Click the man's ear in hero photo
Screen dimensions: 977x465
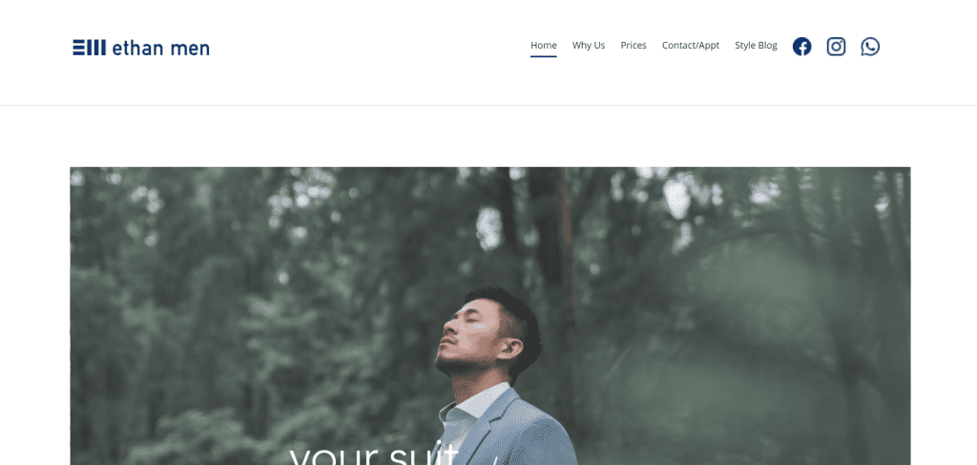[x=511, y=348]
